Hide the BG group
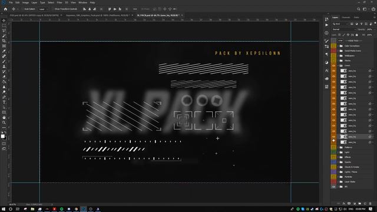The image size is (377, 212). coord(333,187)
